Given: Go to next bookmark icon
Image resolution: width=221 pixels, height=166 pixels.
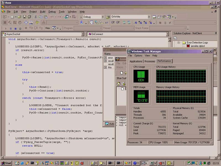Looking at the screenshot, I should pyautogui.click(x=140, y=22).
